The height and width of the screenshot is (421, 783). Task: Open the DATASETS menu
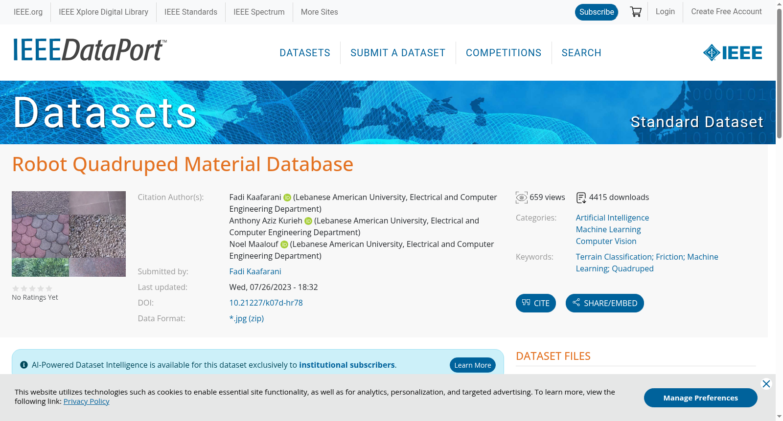coord(305,53)
